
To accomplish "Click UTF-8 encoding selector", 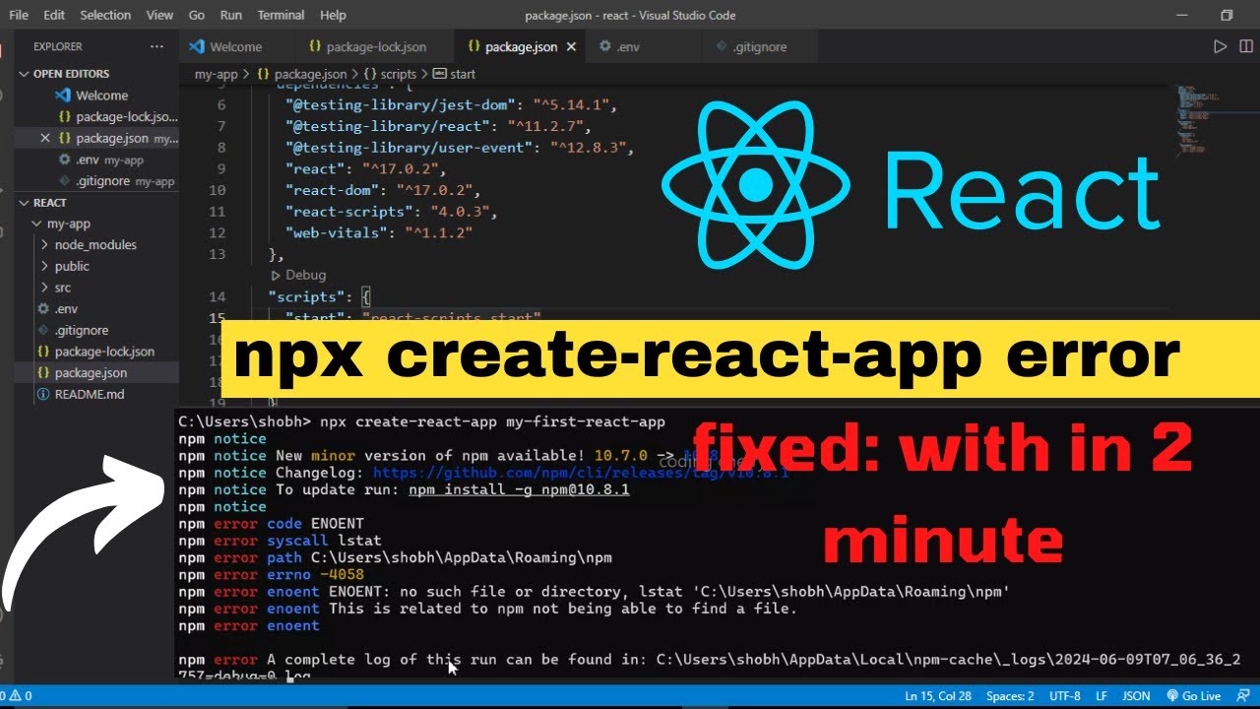I will [1064, 696].
